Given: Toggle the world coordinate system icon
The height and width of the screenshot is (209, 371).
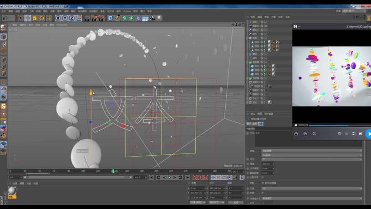Looking at the screenshot, I should [x=79, y=18].
